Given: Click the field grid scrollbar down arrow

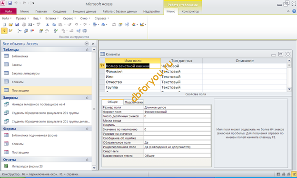Looking at the screenshot, I should 289,89.
